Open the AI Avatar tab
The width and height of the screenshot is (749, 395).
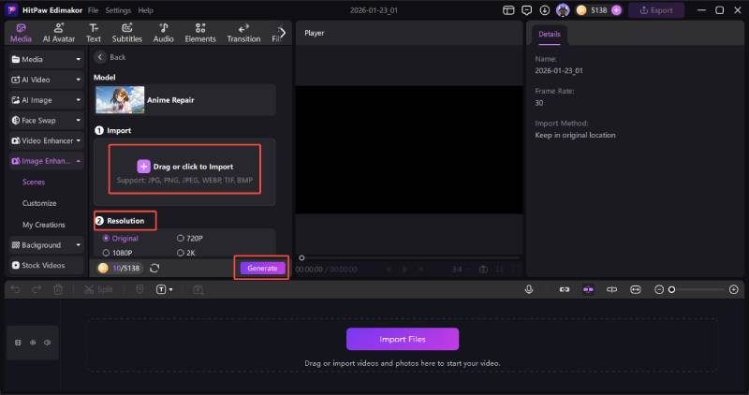point(59,33)
